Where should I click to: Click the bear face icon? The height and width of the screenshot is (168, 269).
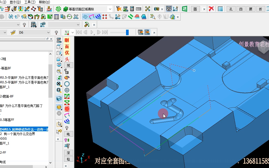pyautogui.click(x=169, y=9)
